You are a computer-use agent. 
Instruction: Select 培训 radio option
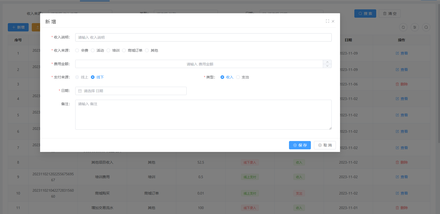[x=109, y=50]
